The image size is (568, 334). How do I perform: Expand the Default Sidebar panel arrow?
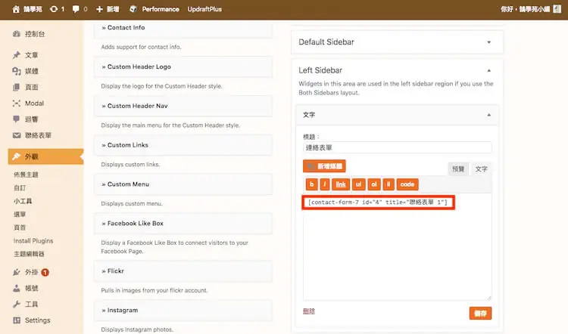click(489, 42)
